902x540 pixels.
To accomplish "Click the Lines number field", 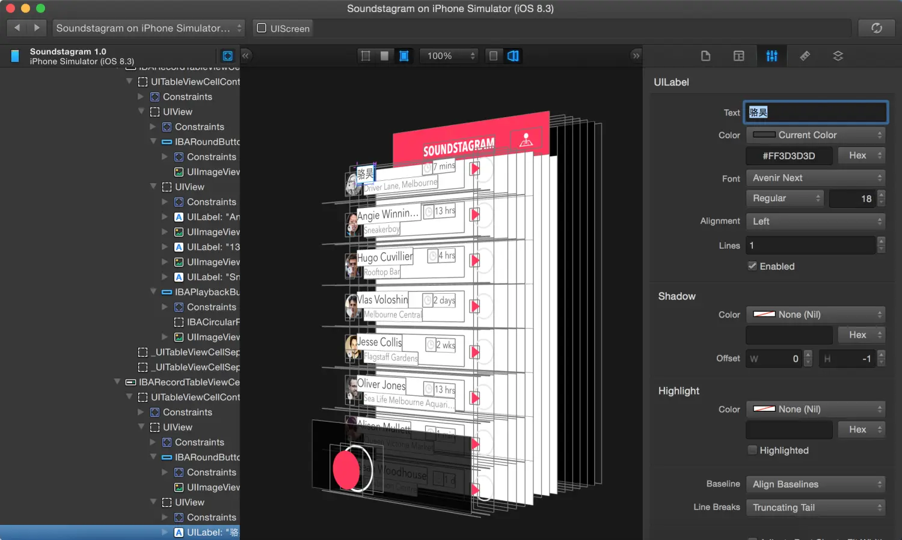I will pos(811,245).
